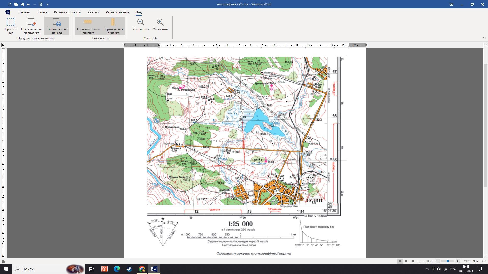The width and height of the screenshot is (488, 274).
Task: Open ribbon display options in title bar
Action: 452,4
